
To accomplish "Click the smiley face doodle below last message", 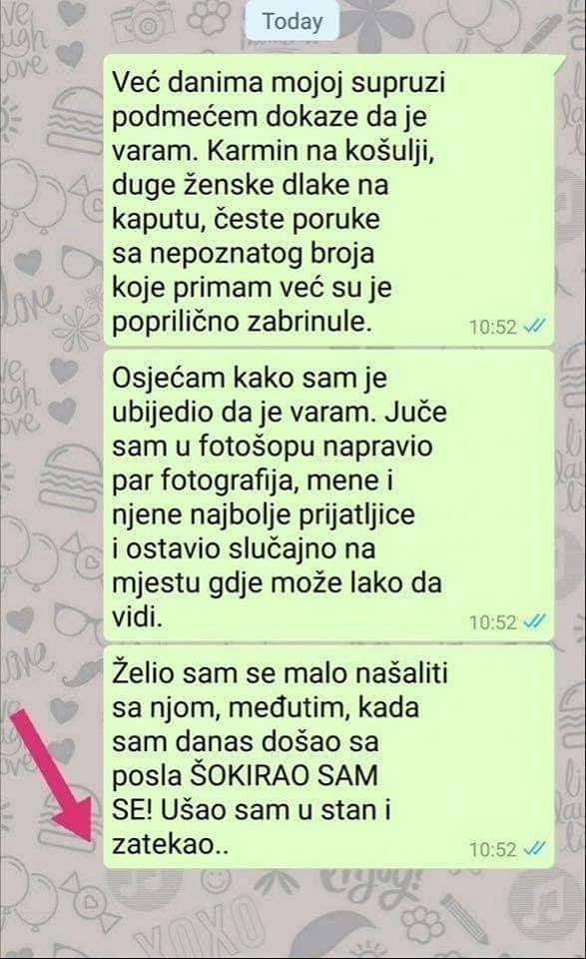I will coord(214,882).
